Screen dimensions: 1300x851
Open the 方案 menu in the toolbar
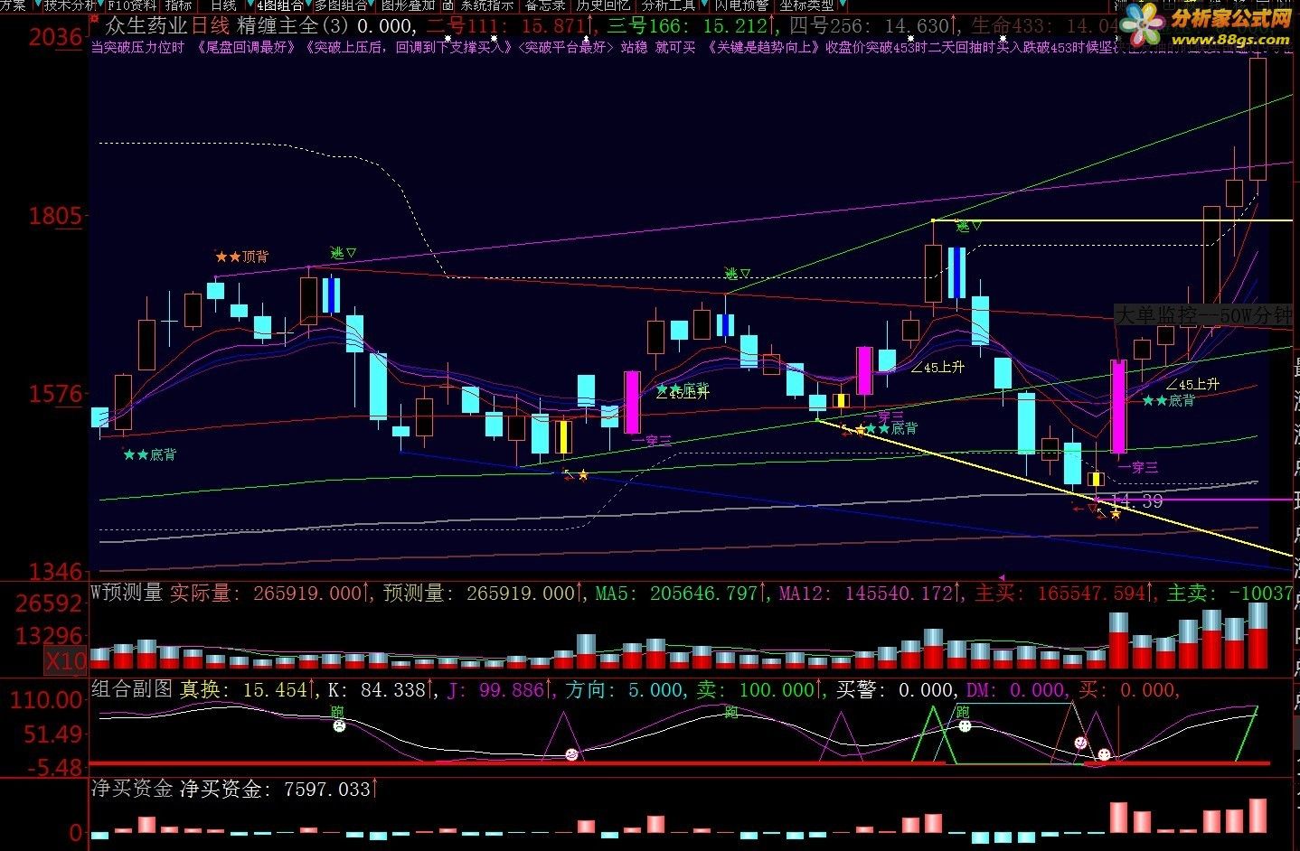[x=13, y=5]
